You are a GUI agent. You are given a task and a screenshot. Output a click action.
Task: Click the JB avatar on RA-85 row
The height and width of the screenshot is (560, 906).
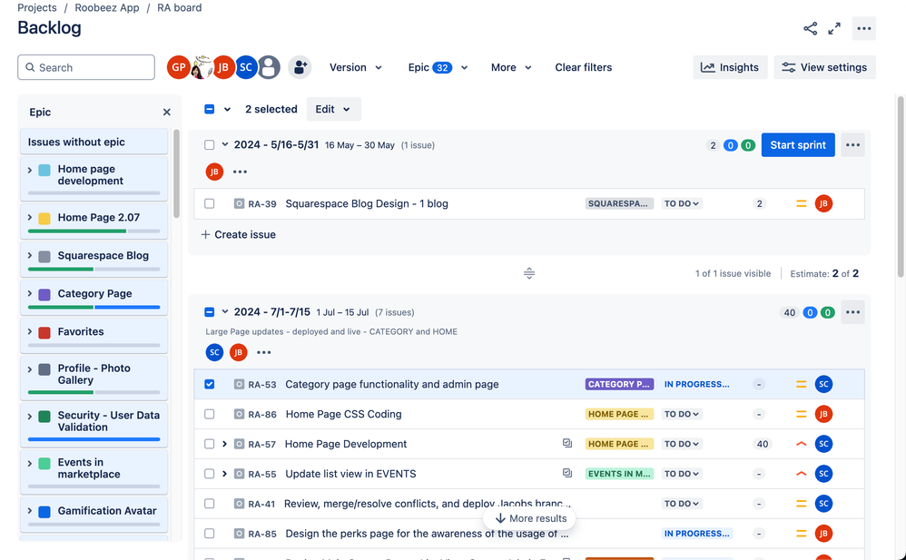point(823,534)
